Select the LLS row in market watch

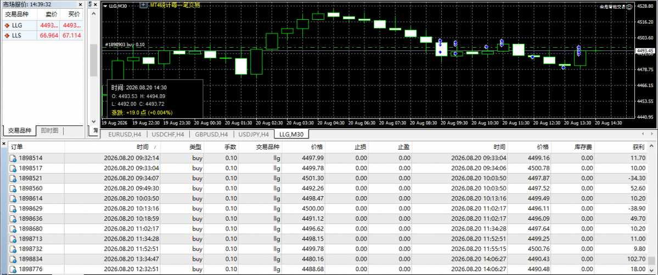[x=42, y=36]
